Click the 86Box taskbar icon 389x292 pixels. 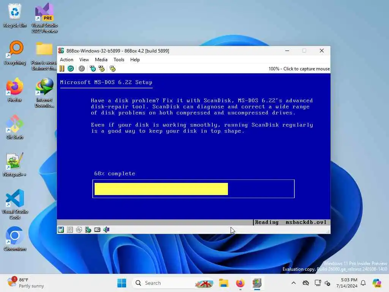coord(257,283)
